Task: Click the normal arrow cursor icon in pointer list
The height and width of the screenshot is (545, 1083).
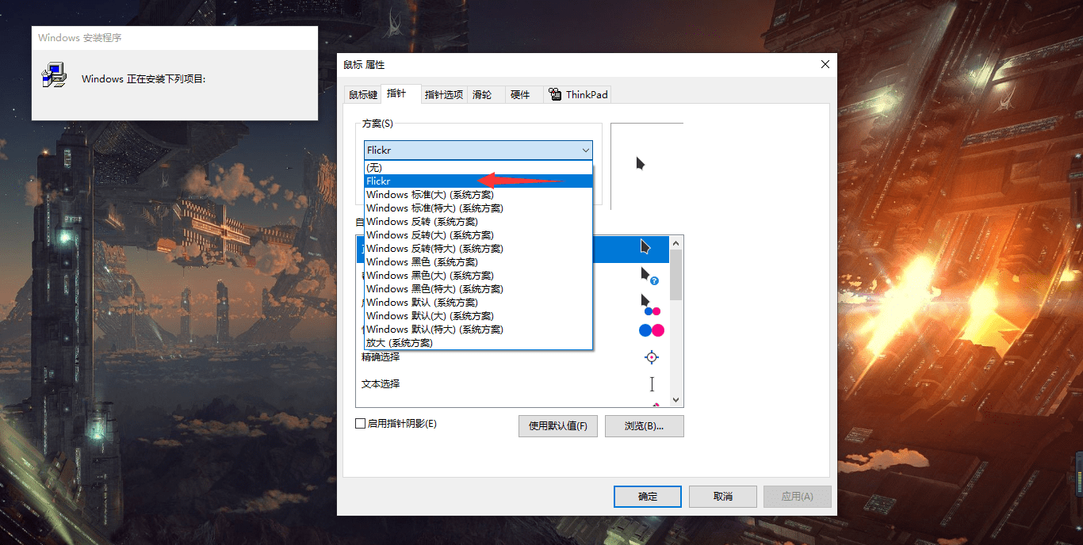Action: [x=645, y=247]
